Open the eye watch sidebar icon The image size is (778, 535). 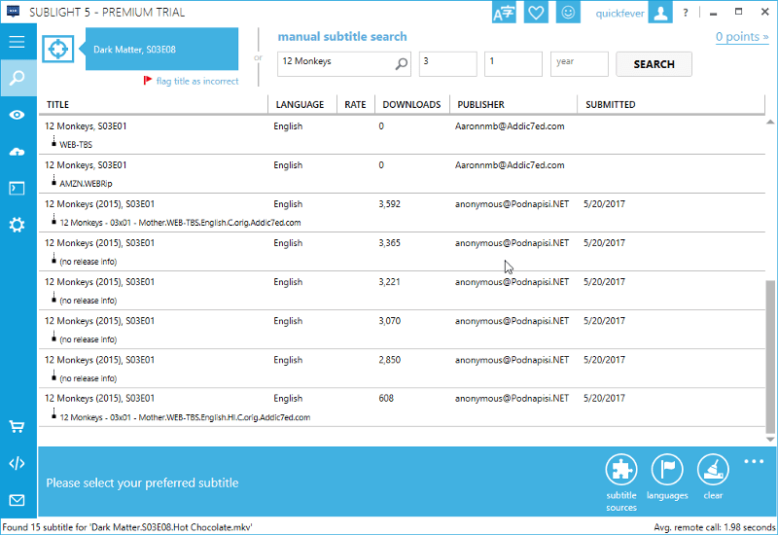[17, 115]
